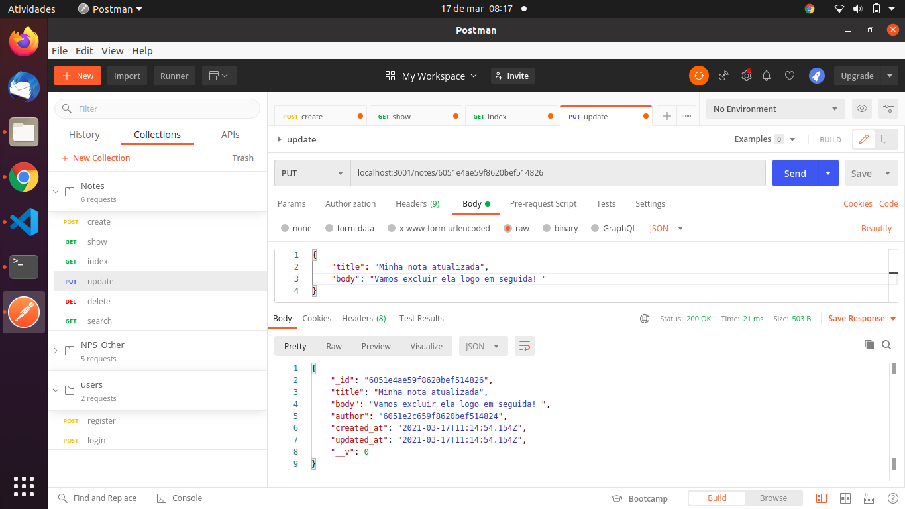Click the collections Filter search field
This screenshot has height=509, width=905.
[157, 109]
